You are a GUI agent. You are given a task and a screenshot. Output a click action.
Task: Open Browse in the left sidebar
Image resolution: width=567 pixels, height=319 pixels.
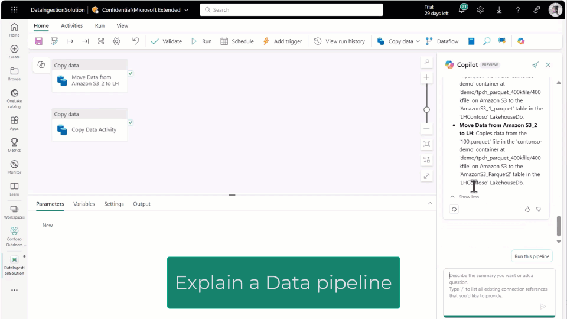click(14, 74)
